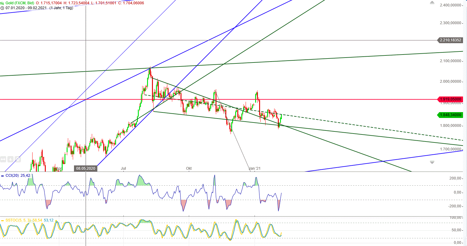Click the 2.000,00000 price scale value

[450, 81]
